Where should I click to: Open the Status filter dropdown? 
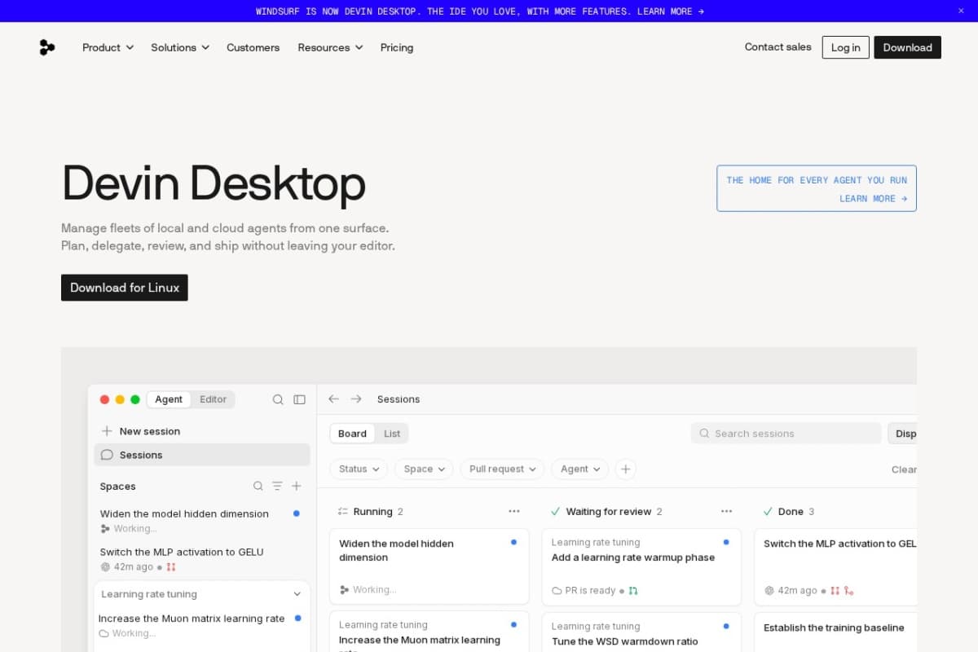(359, 469)
